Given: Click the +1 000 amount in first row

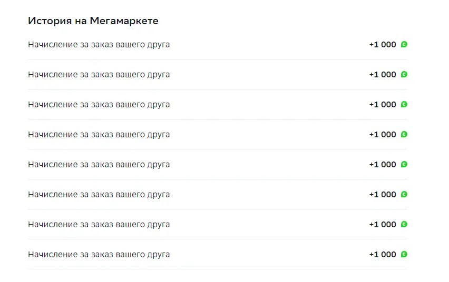Looking at the screenshot, I should [x=383, y=45].
